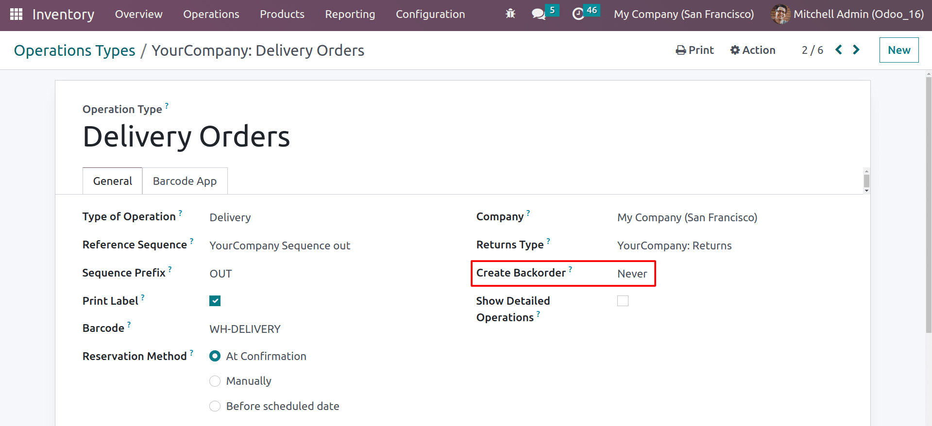Open Type of Operation dropdown value Delivery
932x426 pixels.
click(230, 217)
